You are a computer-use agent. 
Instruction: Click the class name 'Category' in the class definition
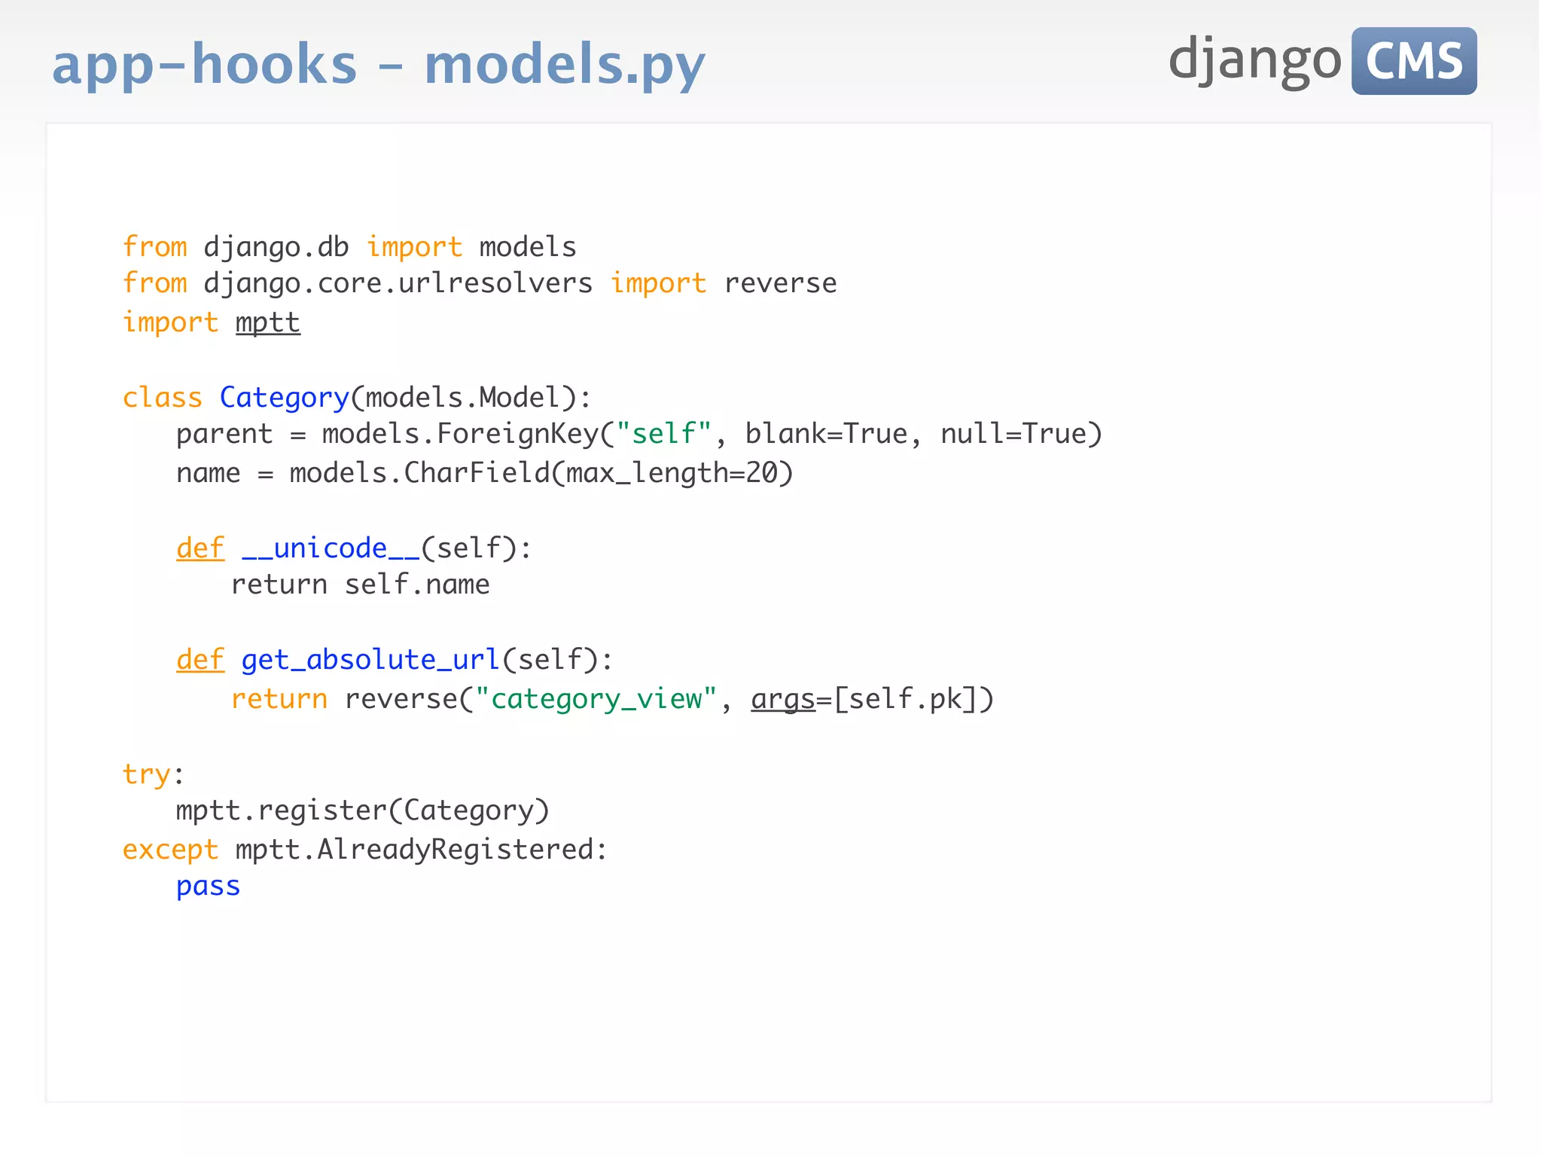(x=284, y=398)
